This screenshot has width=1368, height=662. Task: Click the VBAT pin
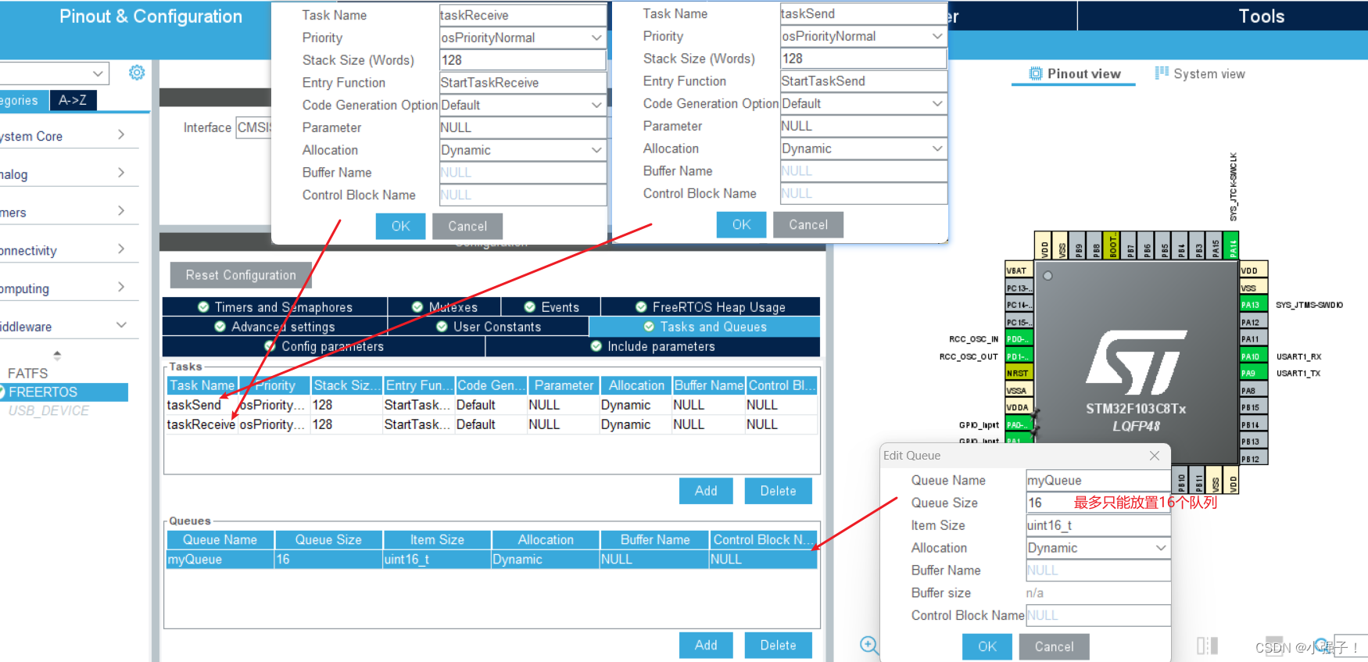1019,270
